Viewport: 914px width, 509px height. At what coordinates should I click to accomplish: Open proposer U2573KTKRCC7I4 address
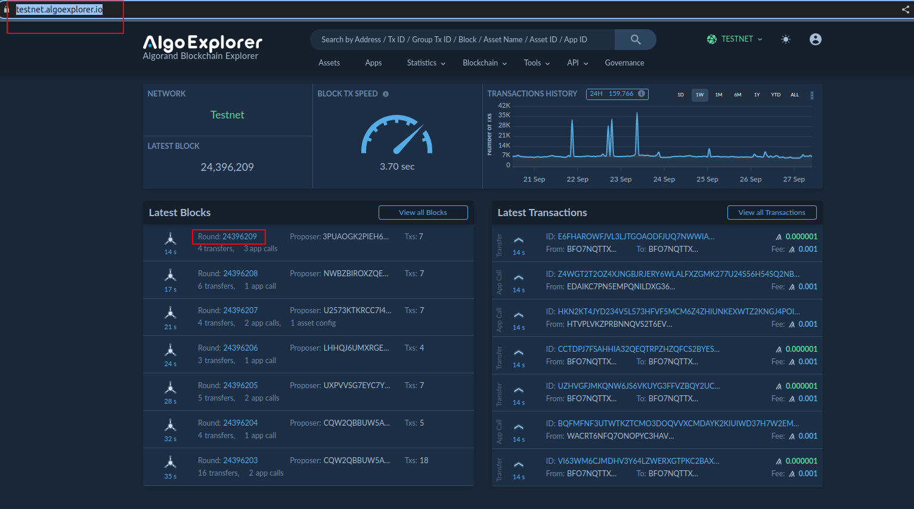[358, 311]
